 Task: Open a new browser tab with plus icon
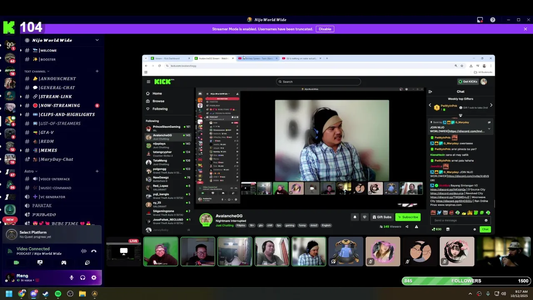(x=327, y=58)
